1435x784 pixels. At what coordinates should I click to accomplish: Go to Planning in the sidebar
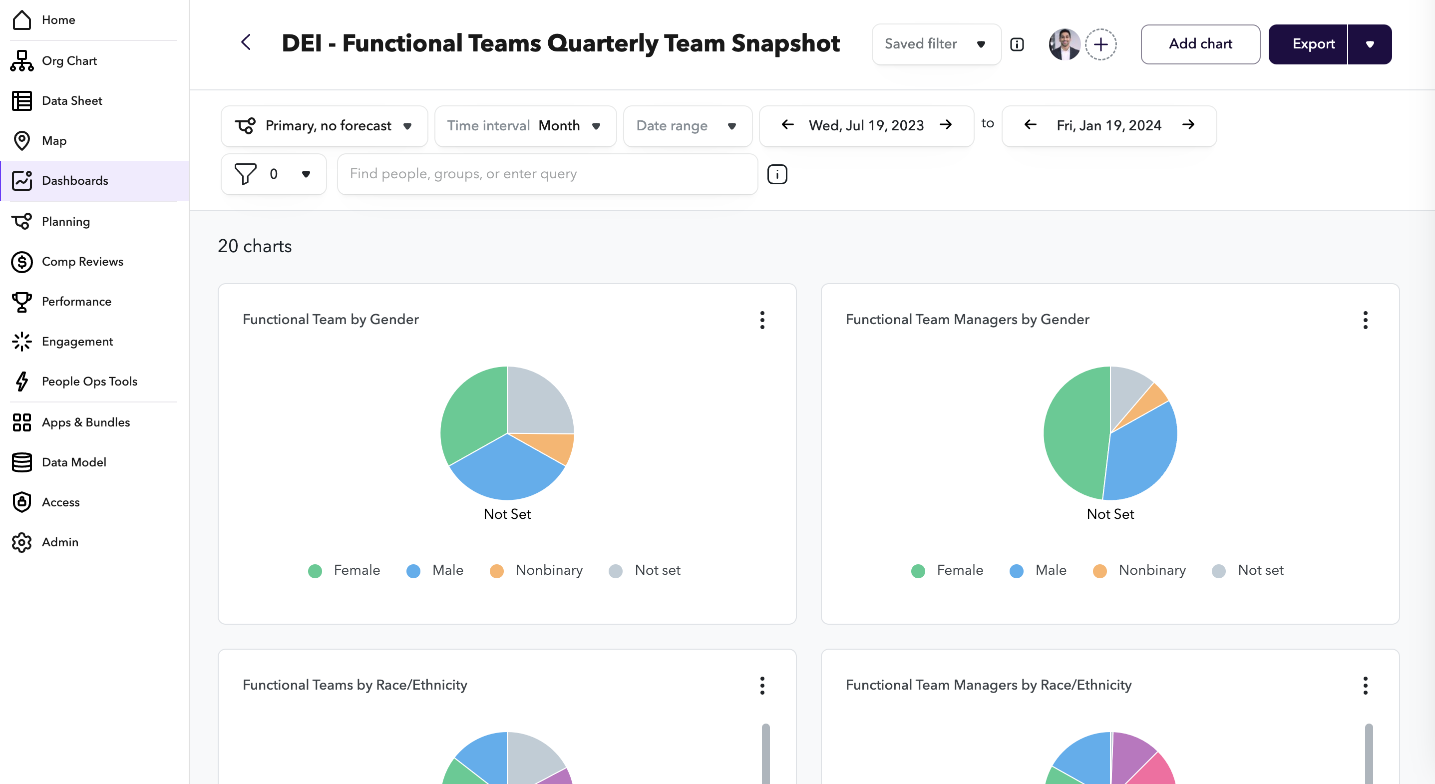pyautogui.click(x=65, y=221)
